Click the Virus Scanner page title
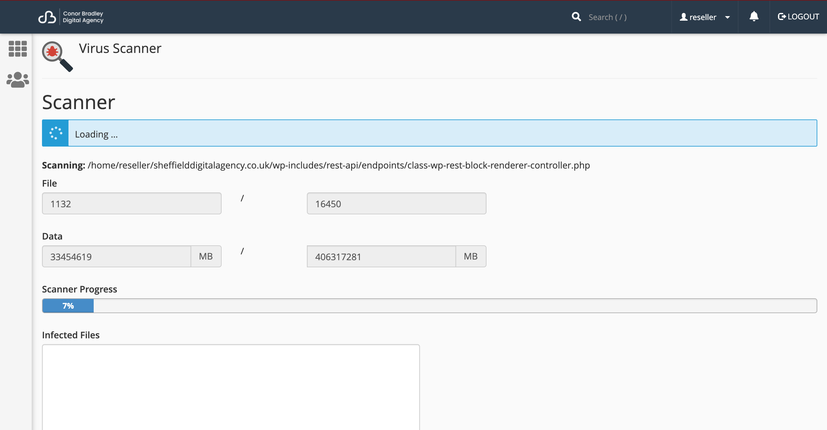The width and height of the screenshot is (827, 430). coord(120,48)
